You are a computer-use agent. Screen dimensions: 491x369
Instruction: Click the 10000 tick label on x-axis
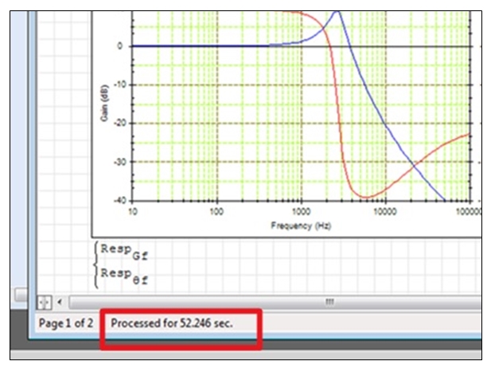coord(384,213)
